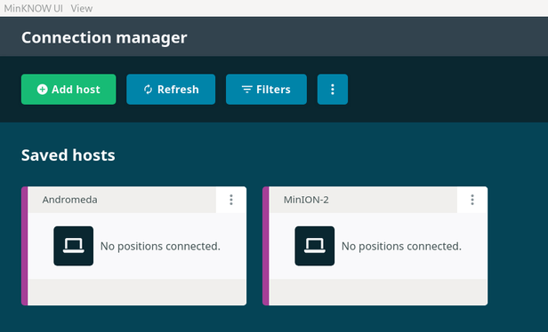Open the View menu
Screen dimensions: 548x332
(x=82, y=8)
